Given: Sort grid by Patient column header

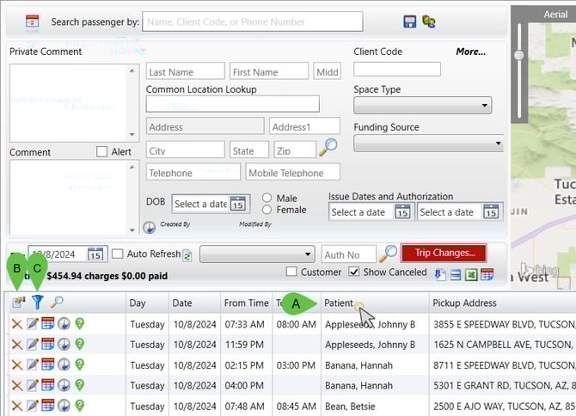Looking at the screenshot, I should coord(340,303).
